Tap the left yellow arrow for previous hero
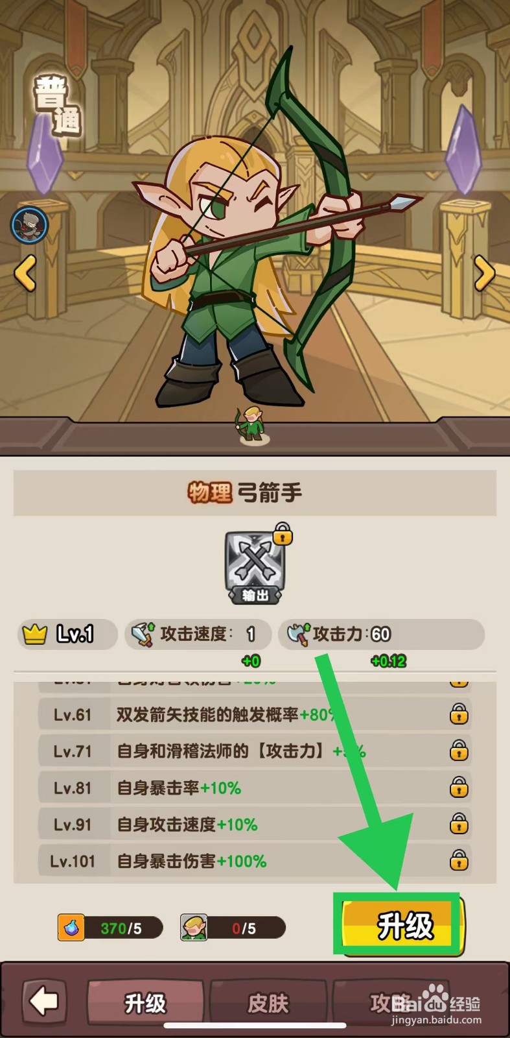The height and width of the screenshot is (1038, 510). point(25,273)
